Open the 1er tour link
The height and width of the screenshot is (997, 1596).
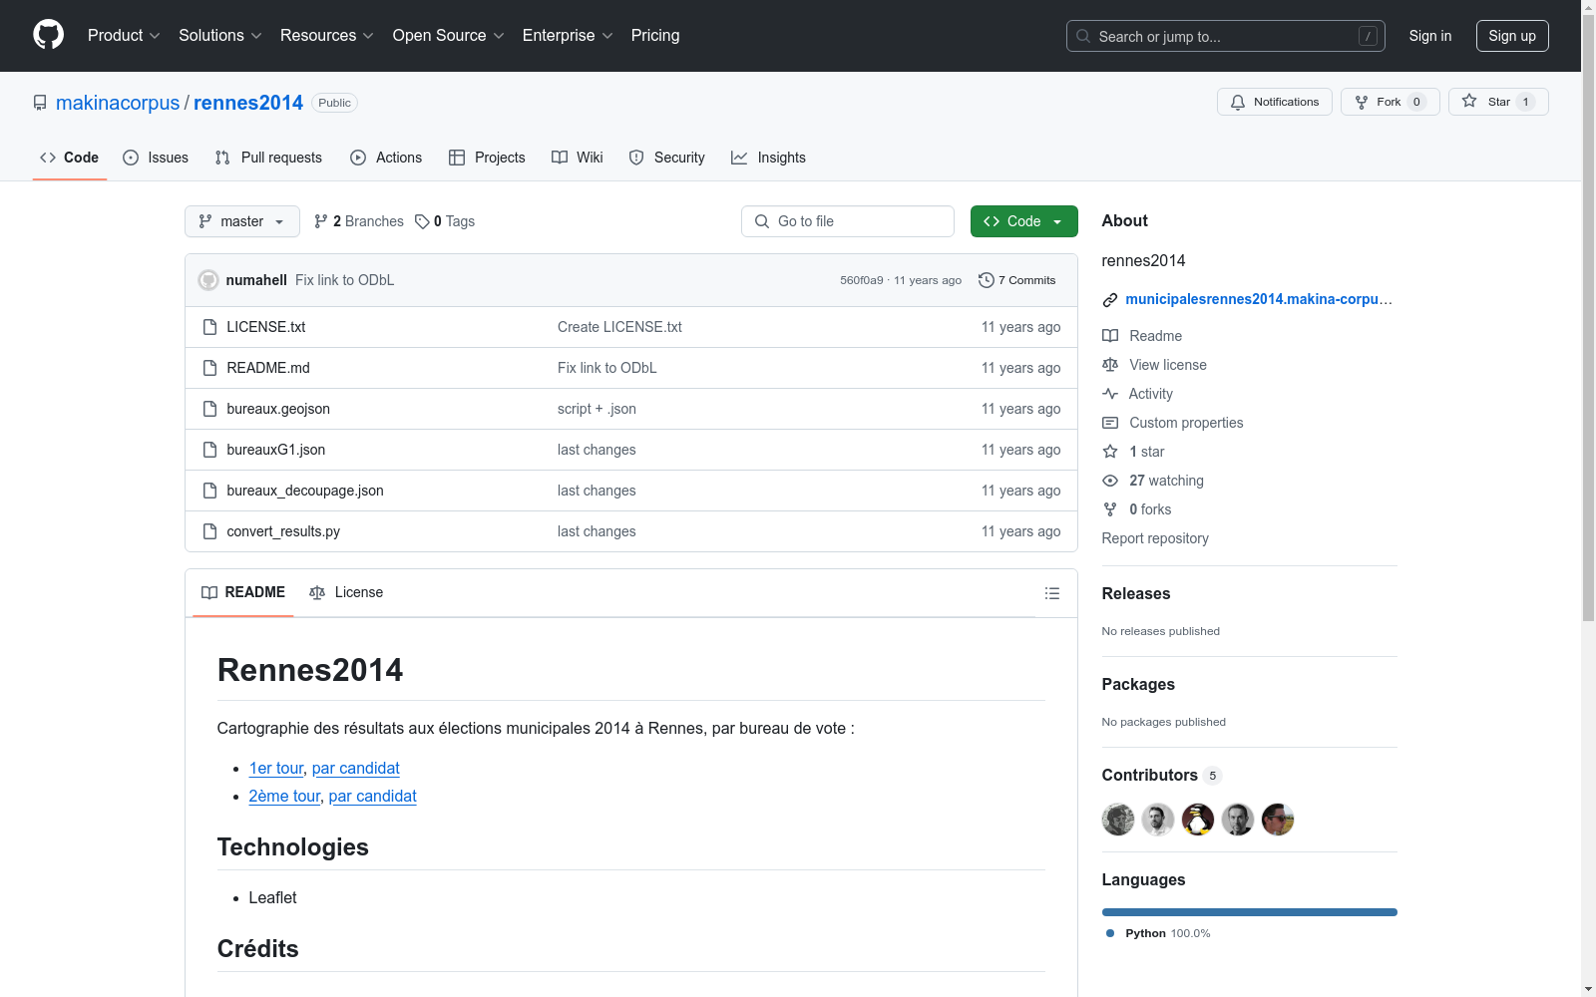pos(276,768)
